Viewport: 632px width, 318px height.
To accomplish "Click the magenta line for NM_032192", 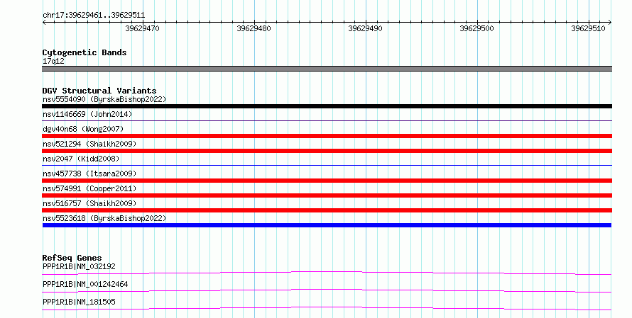I will [x=327, y=273].
